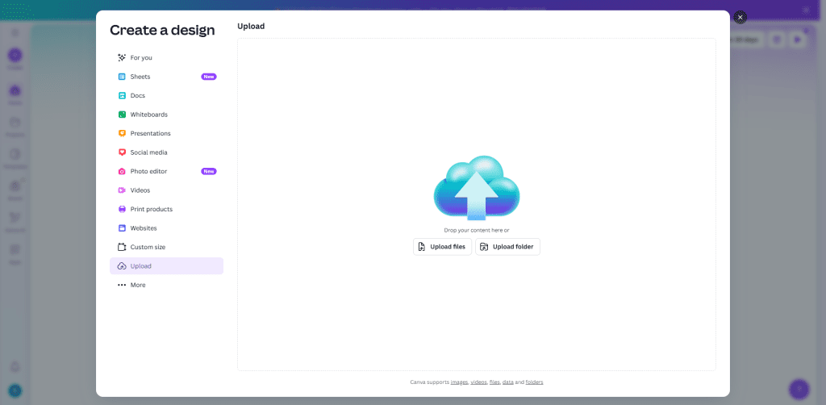Screen dimensions: 826x405
Task: Close the Create a design dialog
Action: point(740,18)
